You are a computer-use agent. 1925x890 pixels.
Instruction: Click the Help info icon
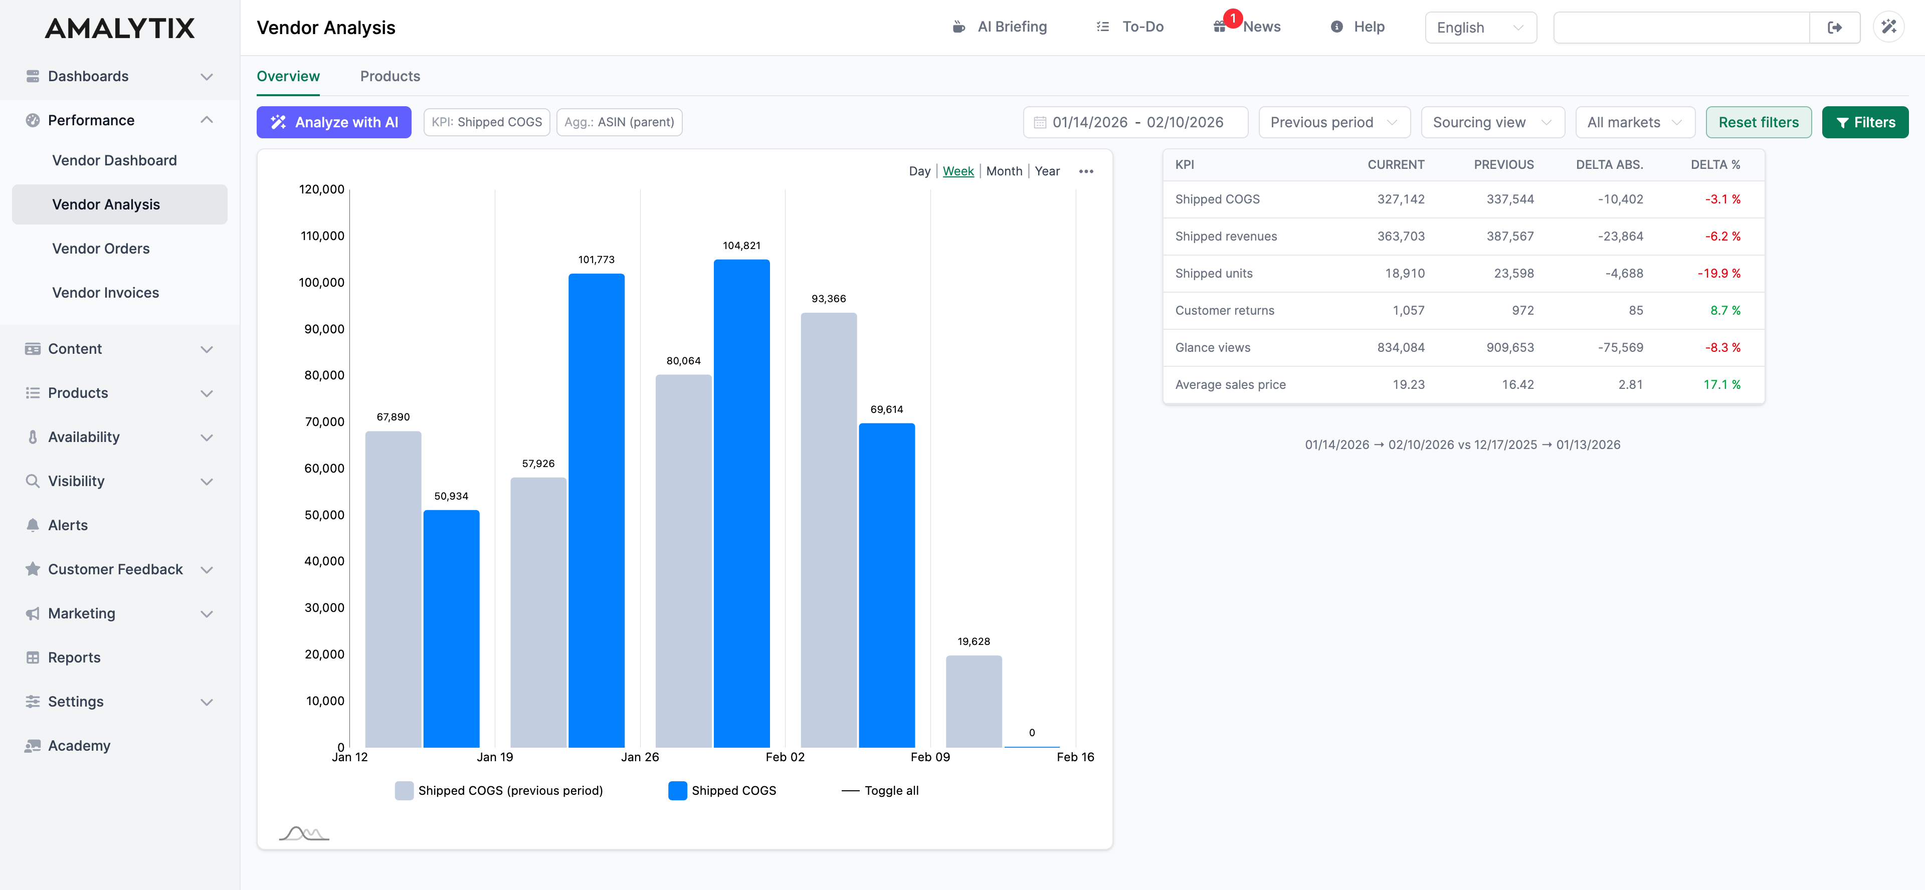[x=1337, y=27]
